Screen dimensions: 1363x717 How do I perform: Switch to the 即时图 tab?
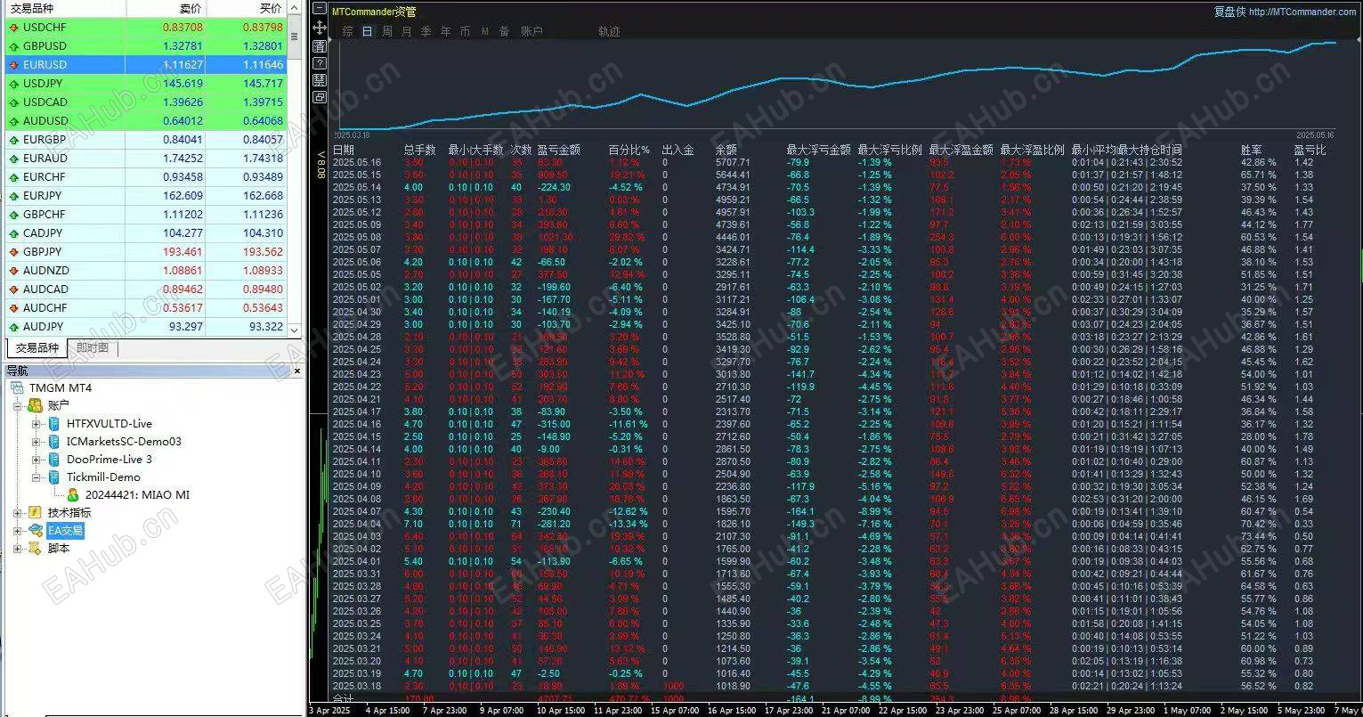[x=92, y=347]
